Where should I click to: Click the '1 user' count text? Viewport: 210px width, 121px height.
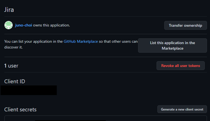11,66
